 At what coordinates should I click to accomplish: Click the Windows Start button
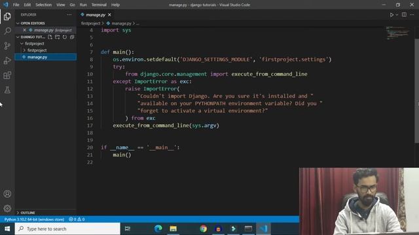click(x=7, y=228)
